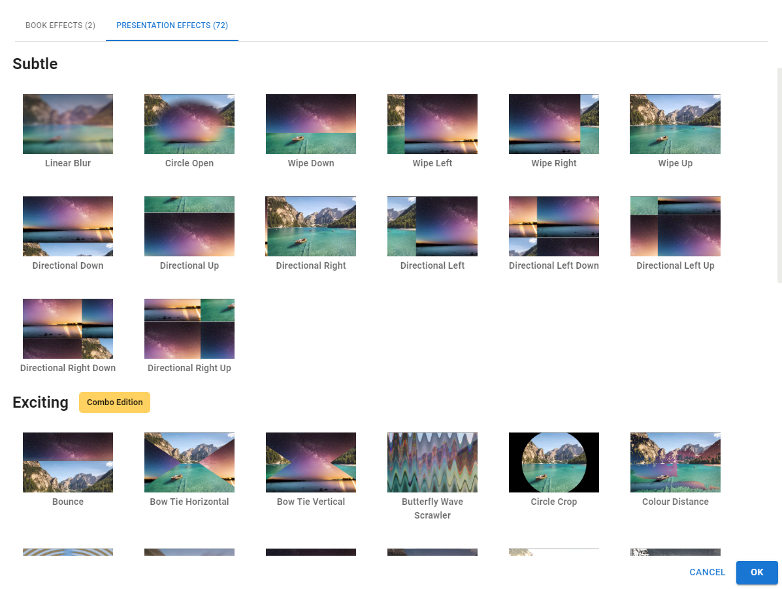The image size is (782, 589).
Task: Pick the Wipe Down transition effect
Action: click(311, 124)
